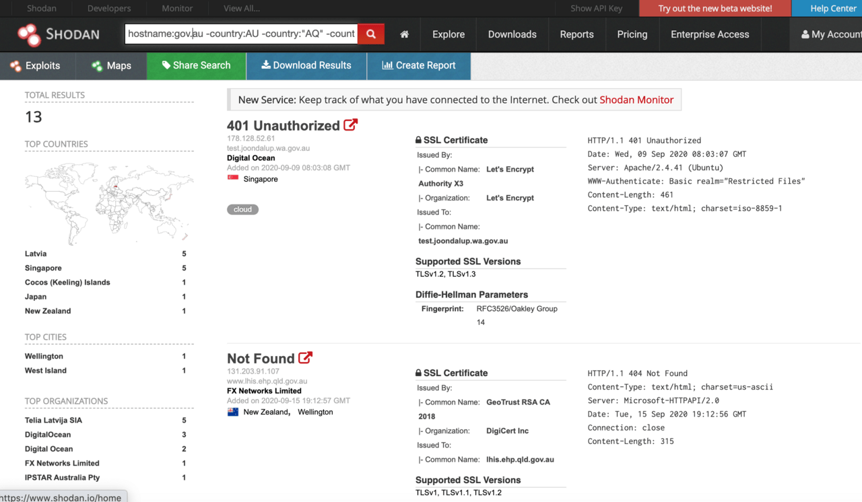This screenshot has width=862, height=502.
Task: Open the My Account menu
Action: pos(831,34)
